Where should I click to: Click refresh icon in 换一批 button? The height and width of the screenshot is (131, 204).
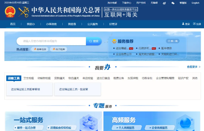pos(169,41)
